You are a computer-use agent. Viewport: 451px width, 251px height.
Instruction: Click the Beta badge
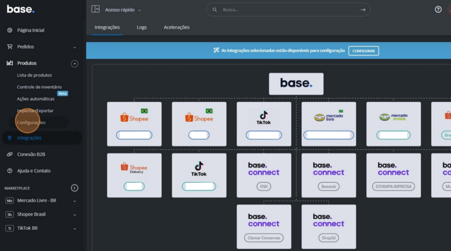[x=63, y=93]
